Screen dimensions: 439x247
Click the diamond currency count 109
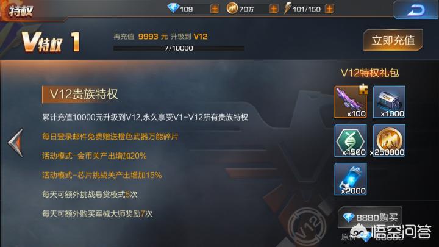pyautogui.click(x=186, y=9)
